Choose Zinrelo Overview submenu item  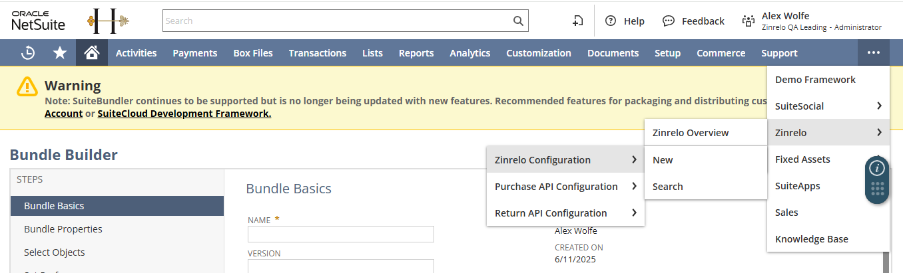[x=706, y=132]
